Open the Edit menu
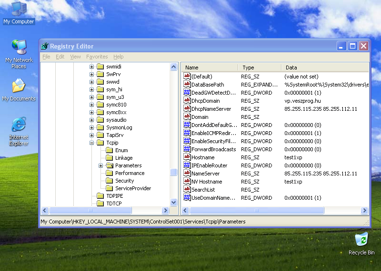This screenshot has width=381, height=271. pyautogui.click(x=60, y=57)
